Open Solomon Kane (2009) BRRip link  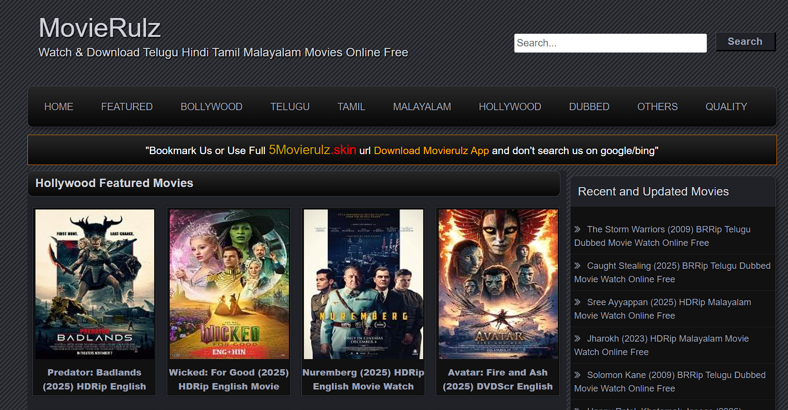pyautogui.click(x=669, y=382)
